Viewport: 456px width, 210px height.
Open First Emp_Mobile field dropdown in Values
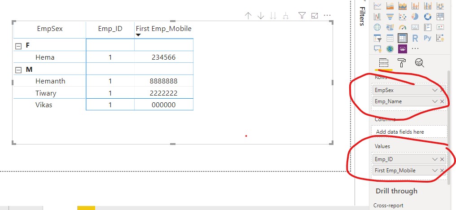point(435,171)
